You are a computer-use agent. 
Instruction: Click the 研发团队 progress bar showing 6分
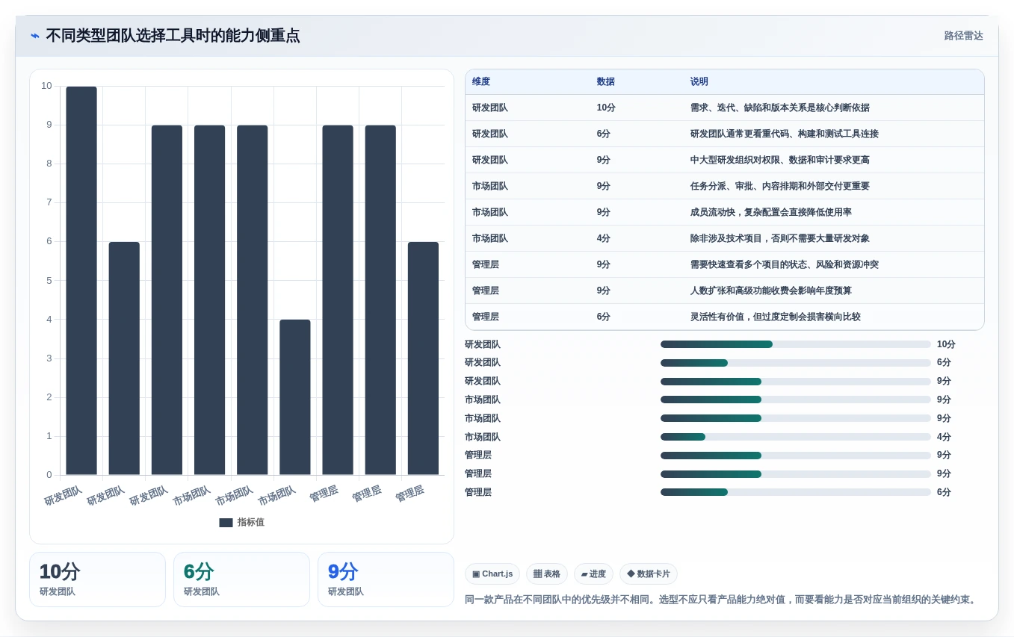796,363
